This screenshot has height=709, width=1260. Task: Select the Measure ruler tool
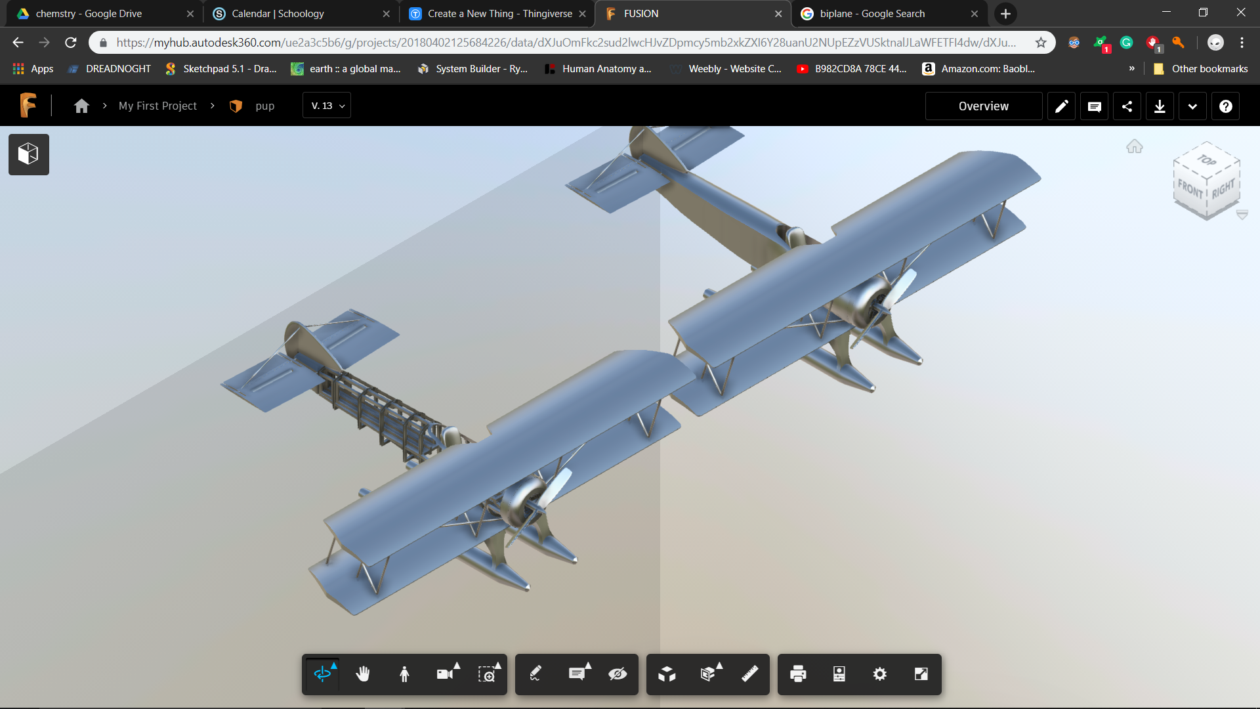pyautogui.click(x=749, y=674)
